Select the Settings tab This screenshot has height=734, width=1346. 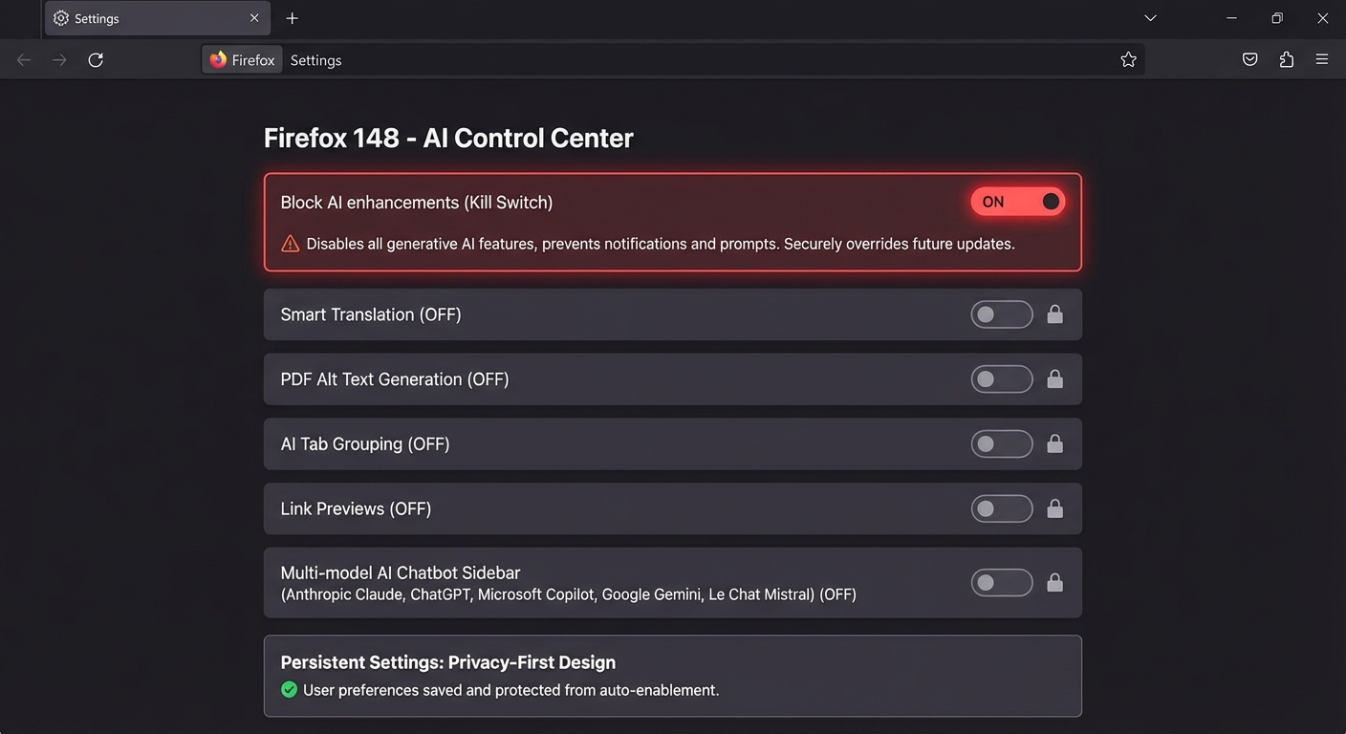point(143,18)
